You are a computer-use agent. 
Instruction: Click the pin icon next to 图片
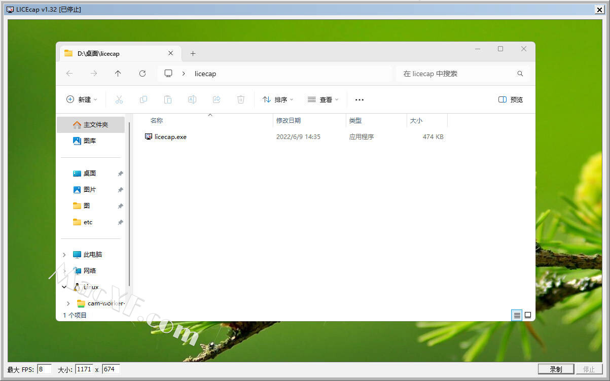120,190
